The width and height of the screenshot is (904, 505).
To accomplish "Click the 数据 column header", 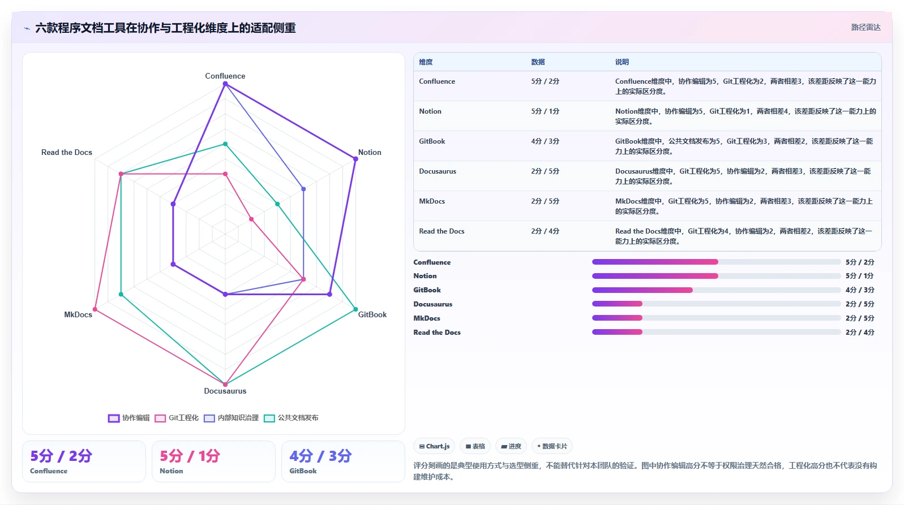I will (538, 62).
